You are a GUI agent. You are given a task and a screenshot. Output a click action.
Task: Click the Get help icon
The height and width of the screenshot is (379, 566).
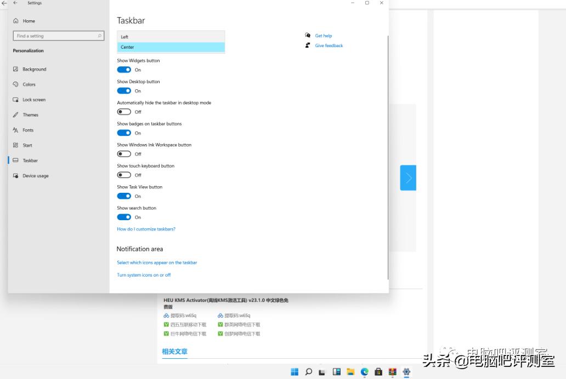coord(308,35)
